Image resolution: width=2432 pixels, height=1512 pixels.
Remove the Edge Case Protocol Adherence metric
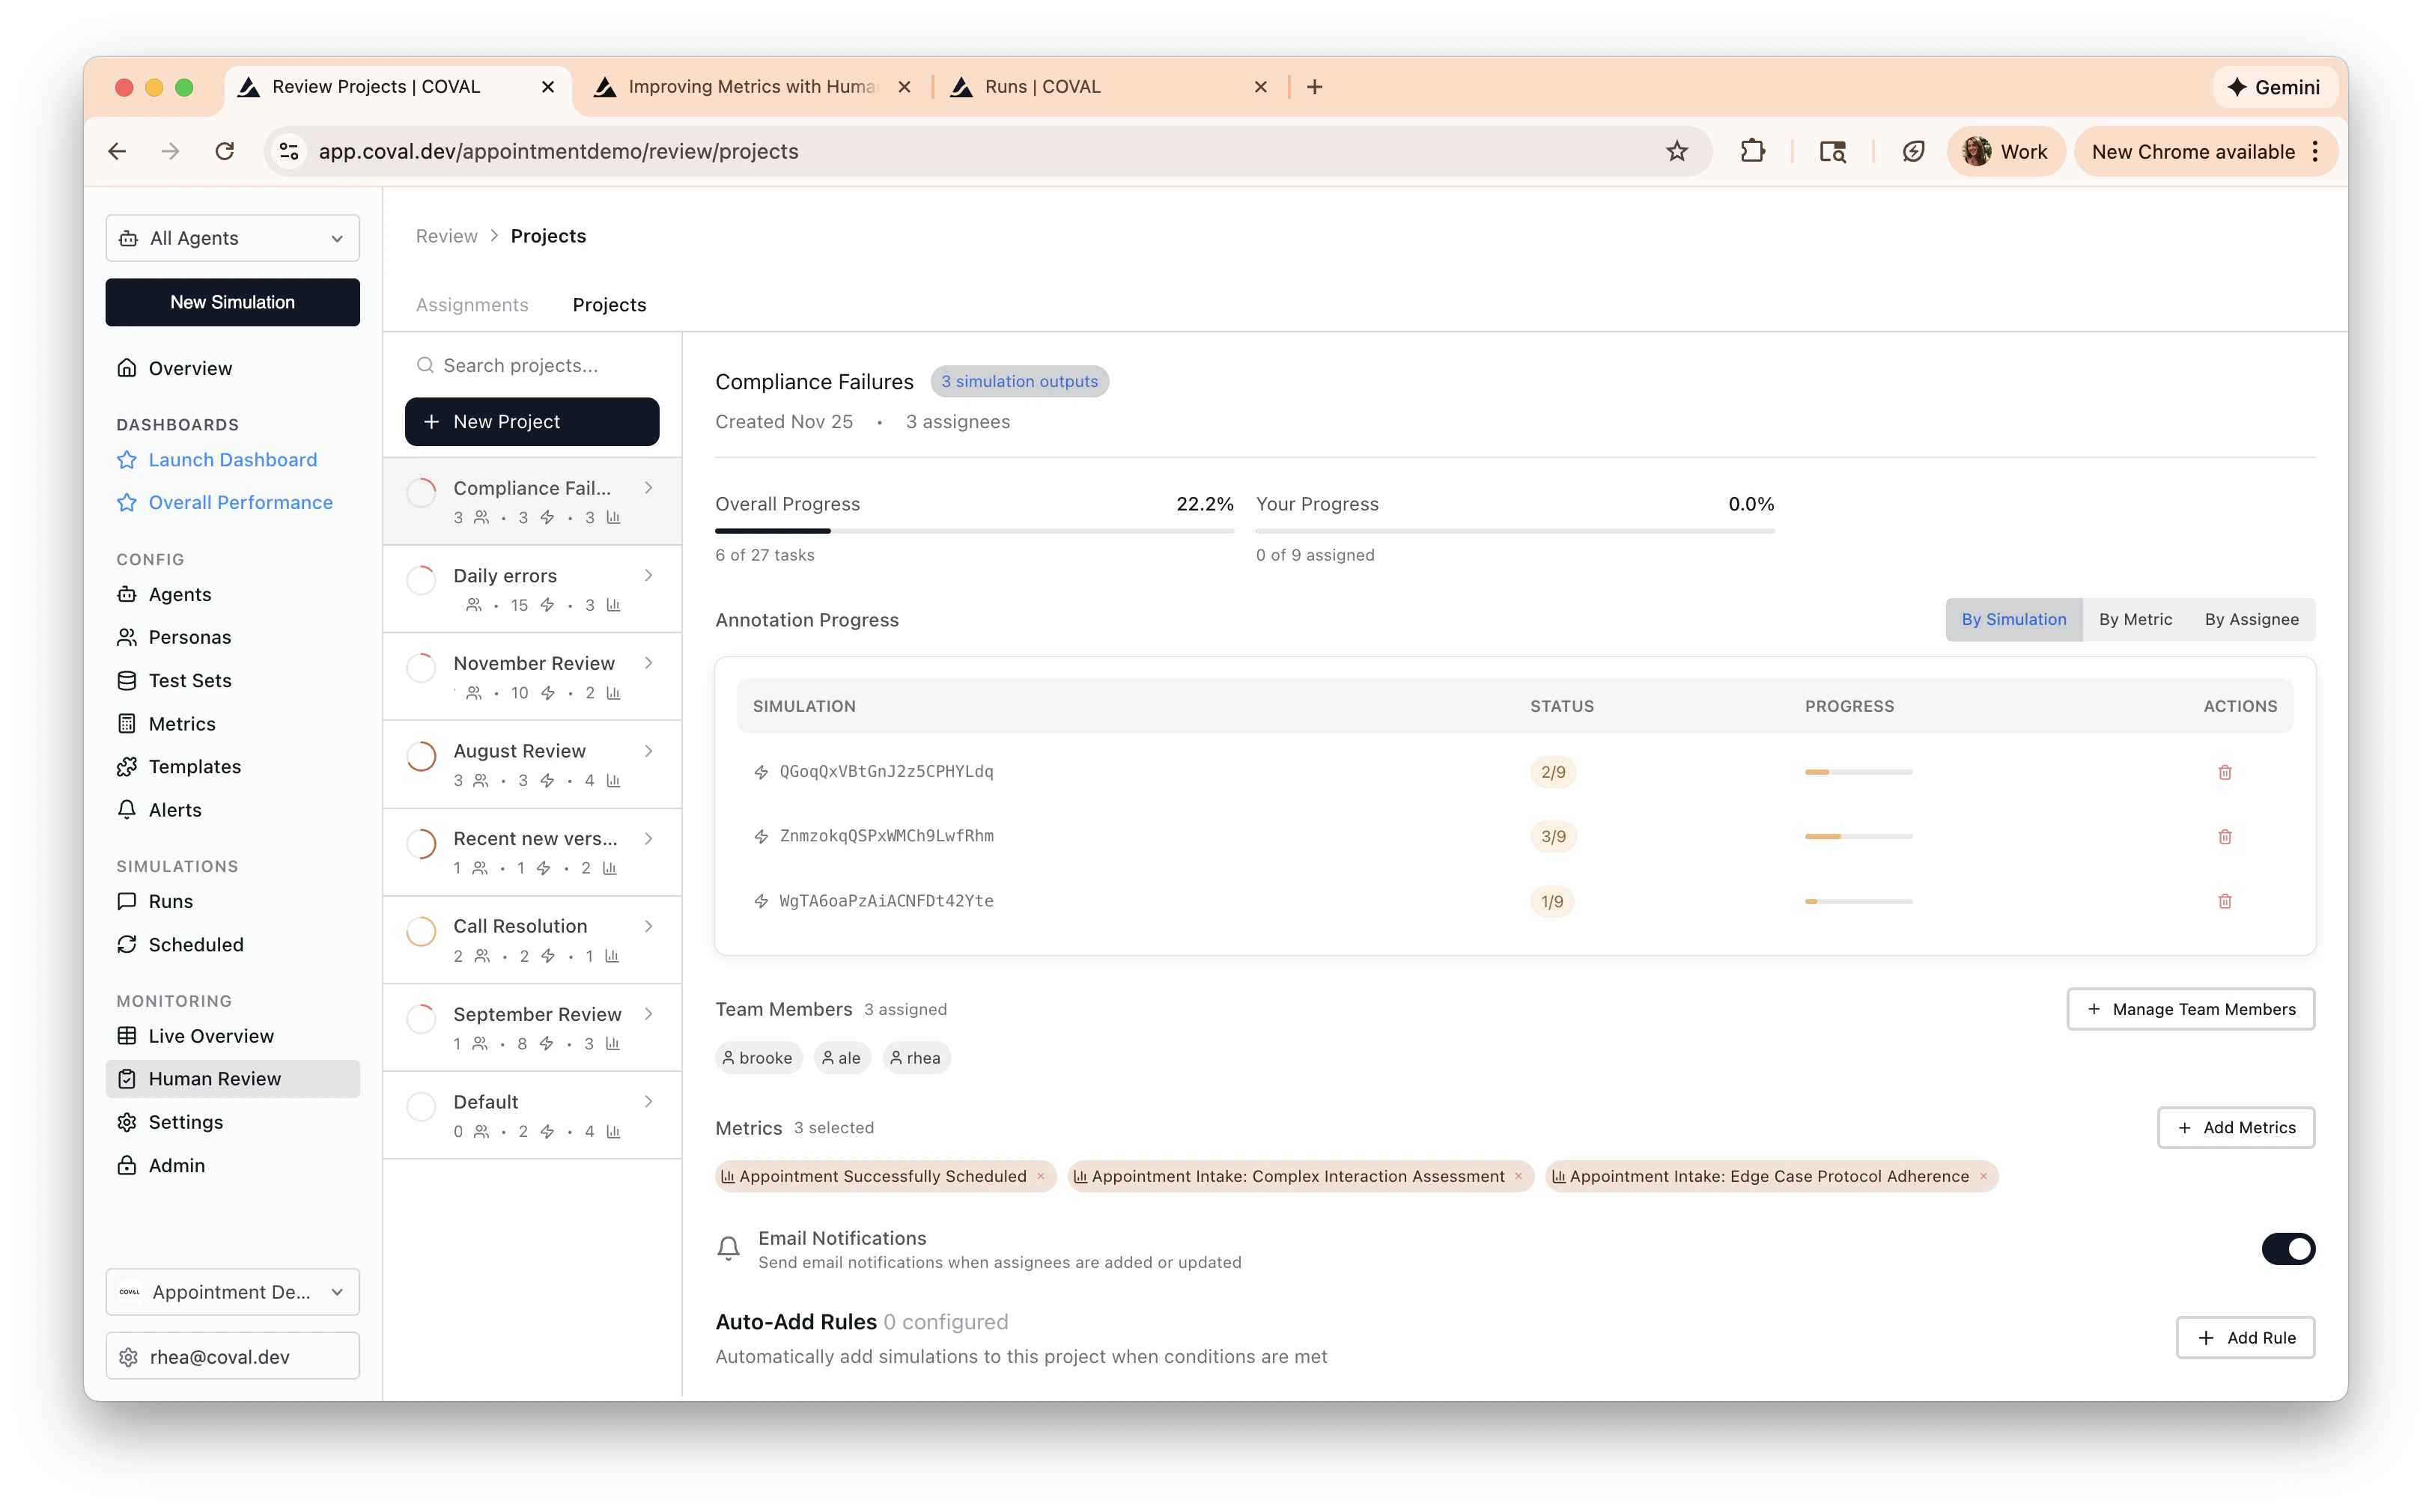(1983, 1176)
